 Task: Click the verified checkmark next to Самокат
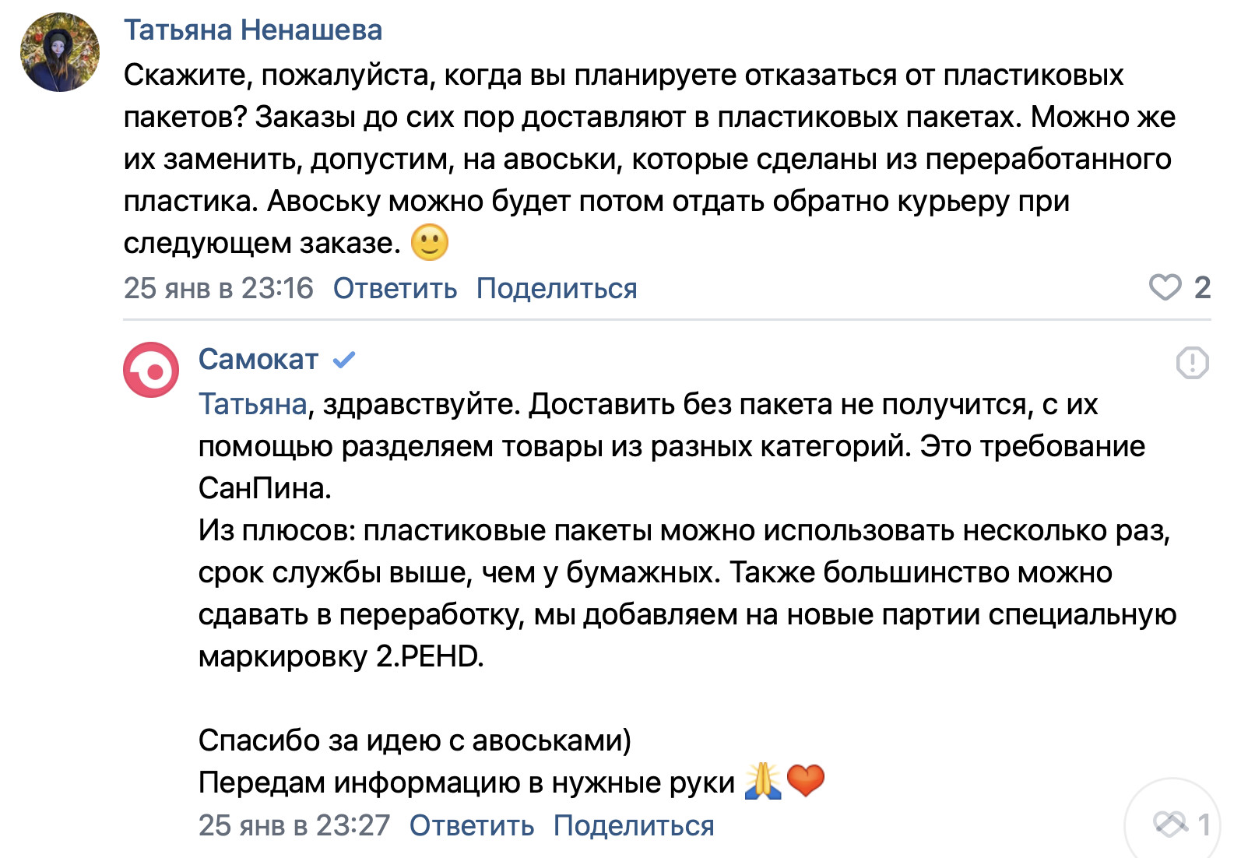point(343,360)
